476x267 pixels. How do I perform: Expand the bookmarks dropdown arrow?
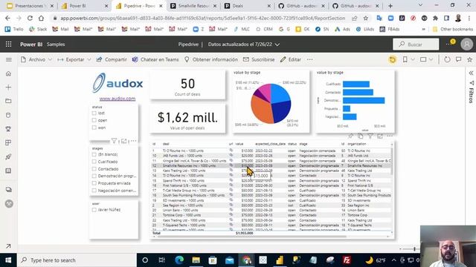[413, 59]
